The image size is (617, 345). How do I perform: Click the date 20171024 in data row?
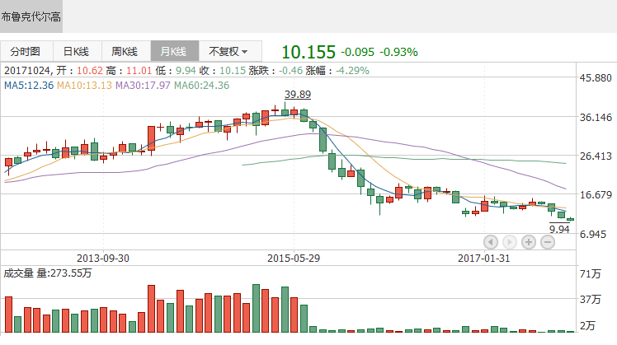point(27,71)
